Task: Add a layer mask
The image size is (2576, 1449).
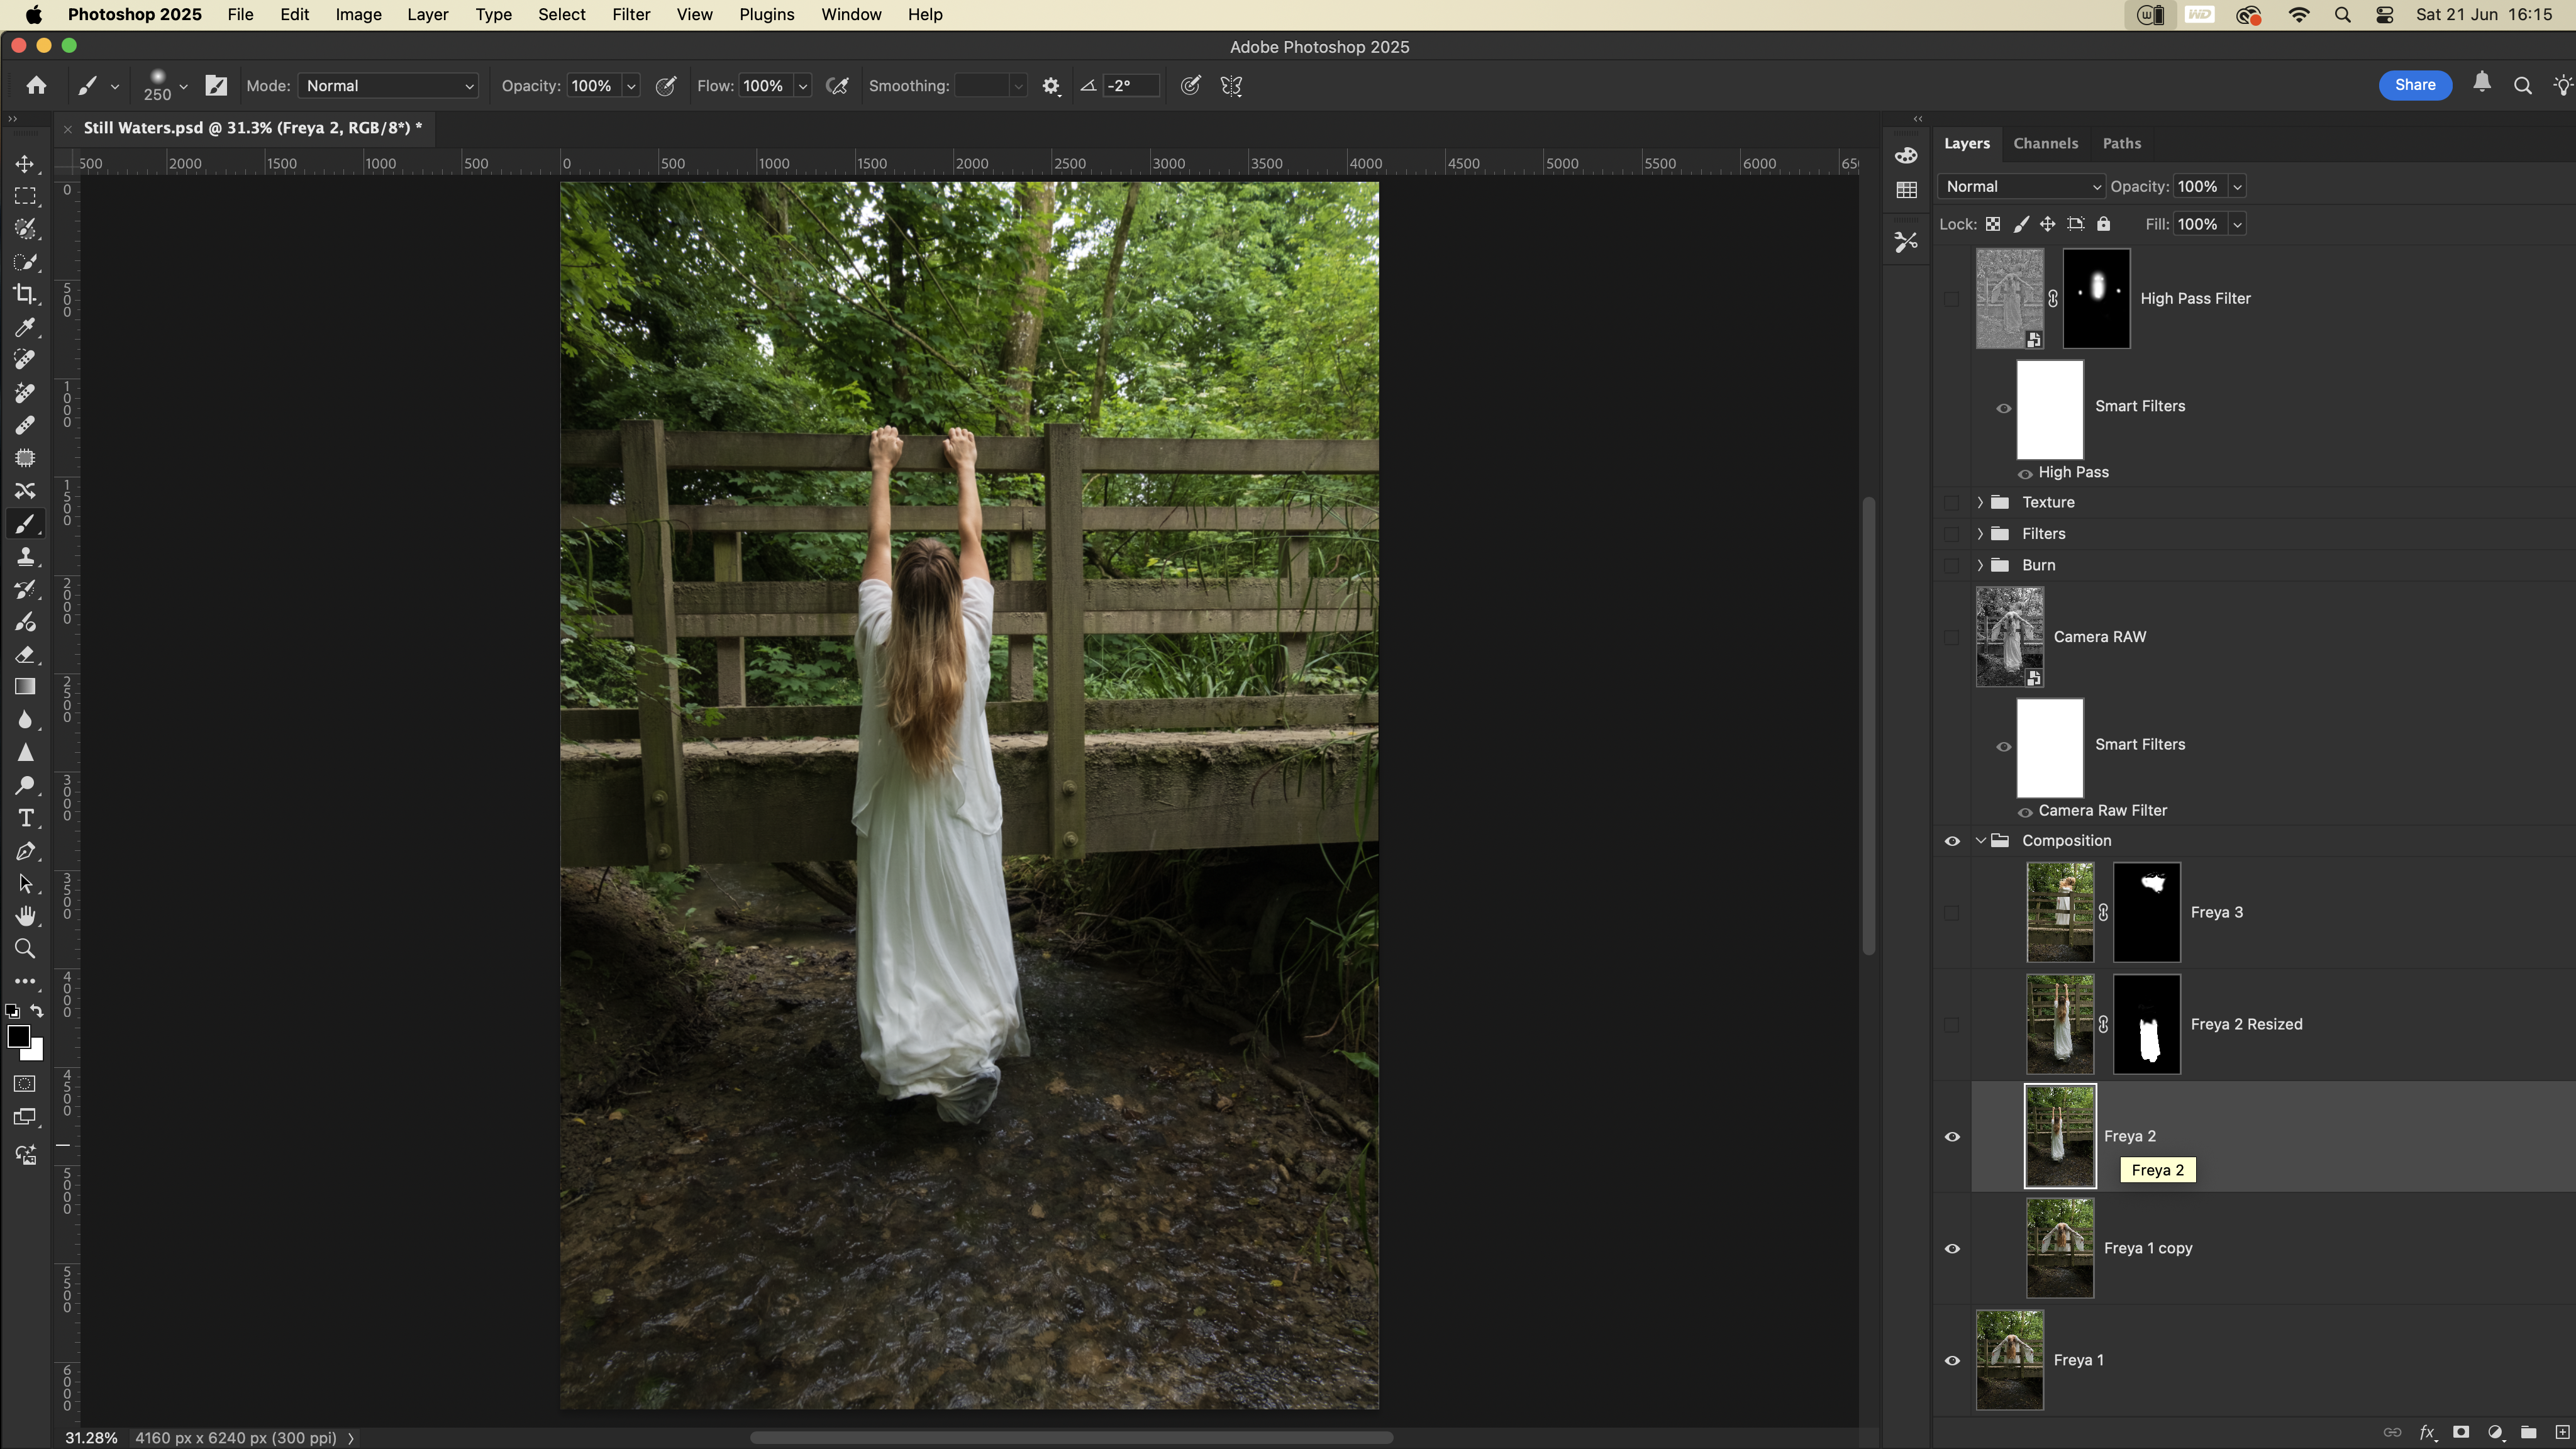Action: pos(2461,1432)
